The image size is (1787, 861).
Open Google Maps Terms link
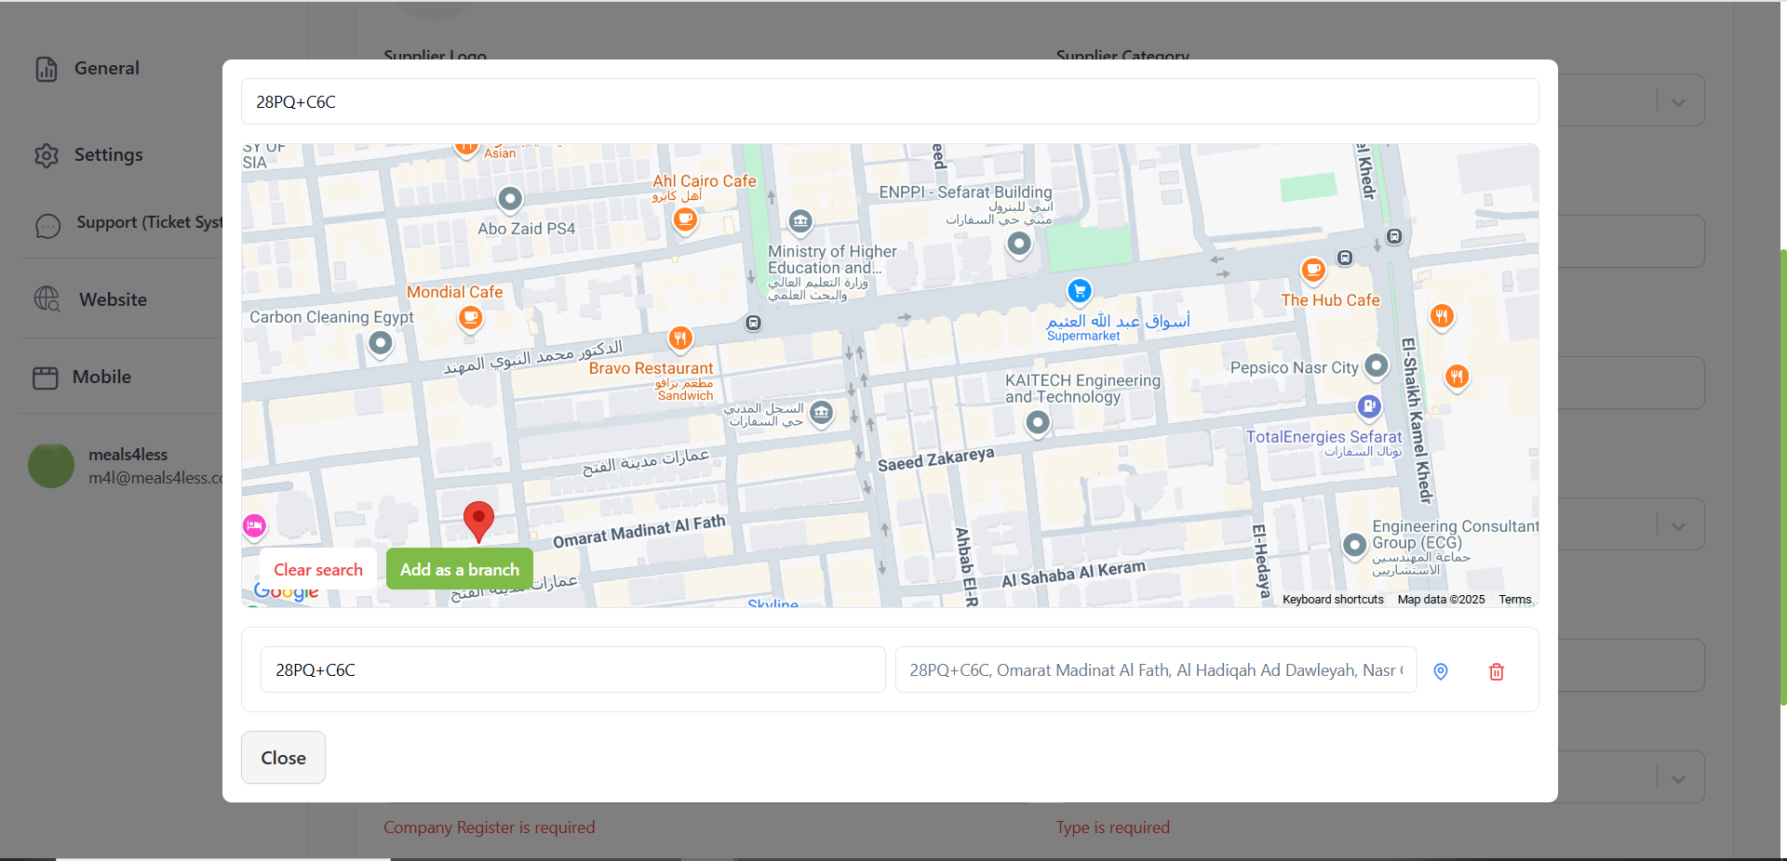tap(1515, 600)
